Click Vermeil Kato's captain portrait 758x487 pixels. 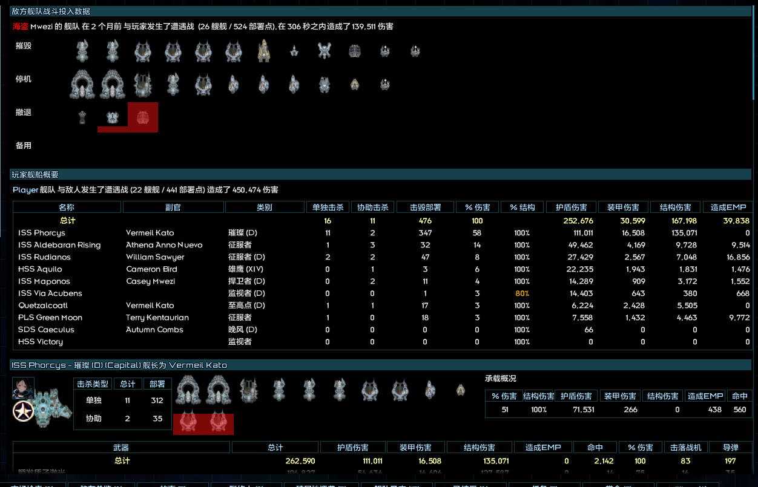[23, 388]
